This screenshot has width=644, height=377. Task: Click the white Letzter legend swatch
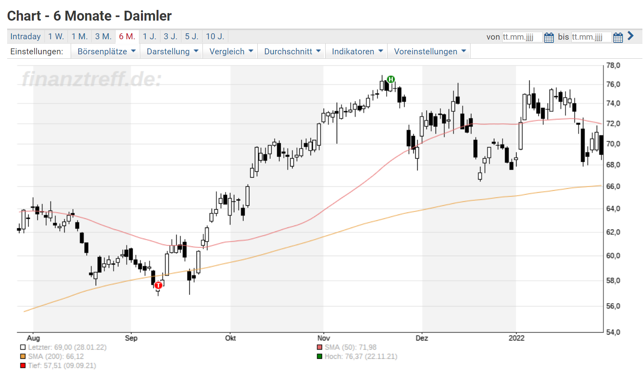pos(23,347)
